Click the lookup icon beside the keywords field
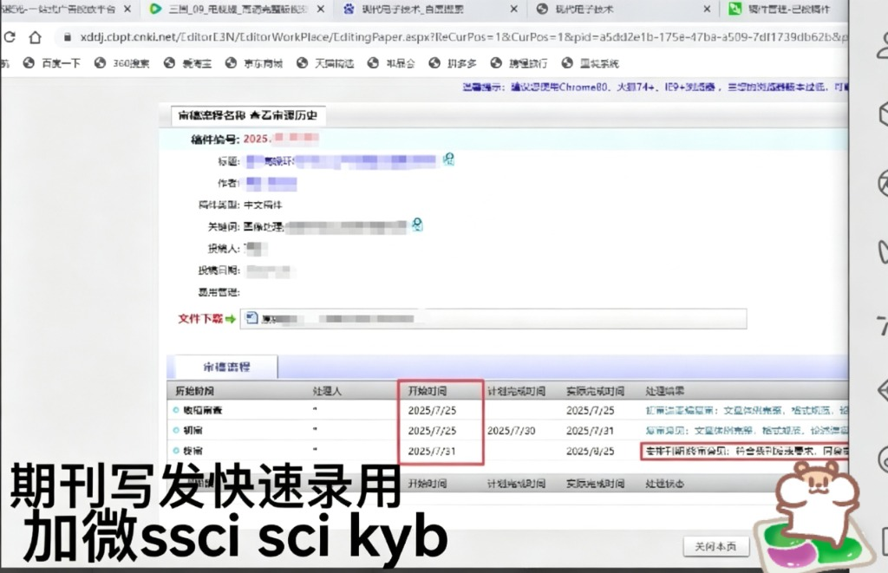 coord(417,225)
